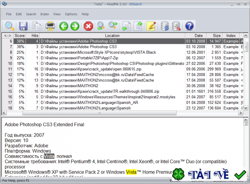
Task: Open next document icon
Action: [138, 26]
